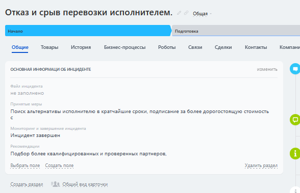
Task: Click the section title ОСНОВНАЯ ИНФОРМАЦИ ОБ ИНЦИДЕНТЕ
Action: click(x=51, y=69)
